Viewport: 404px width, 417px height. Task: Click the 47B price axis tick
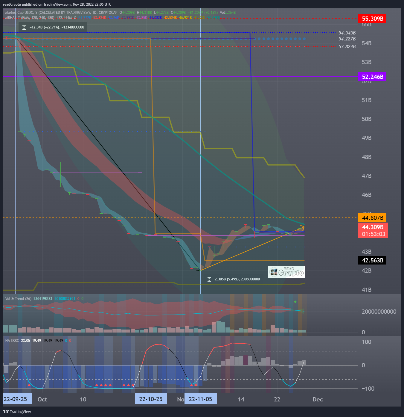(x=367, y=176)
